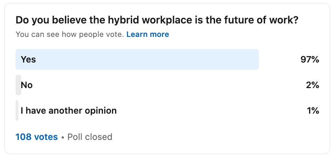Viewport: 336px width, 157px height.
Task: Click the word 'No' label text
Action: 27,85
